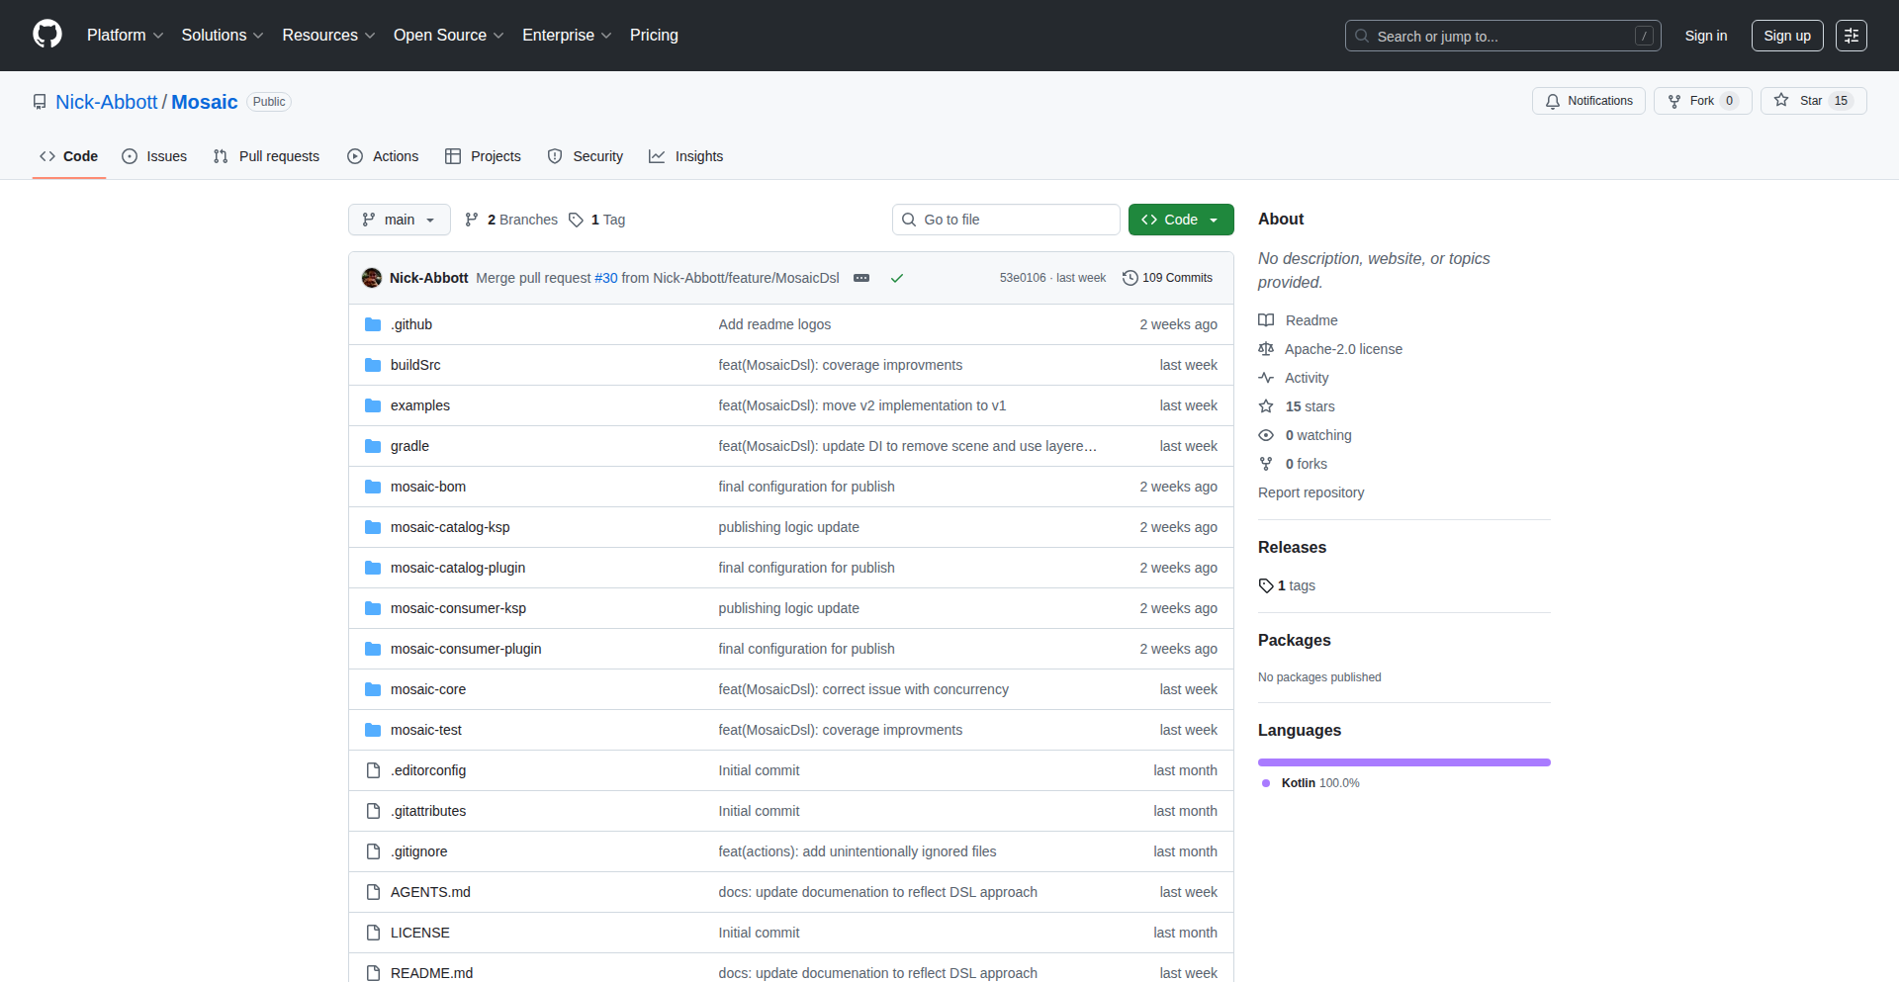Open pull request #30 link
This screenshot has width=1899, height=982.
(605, 278)
